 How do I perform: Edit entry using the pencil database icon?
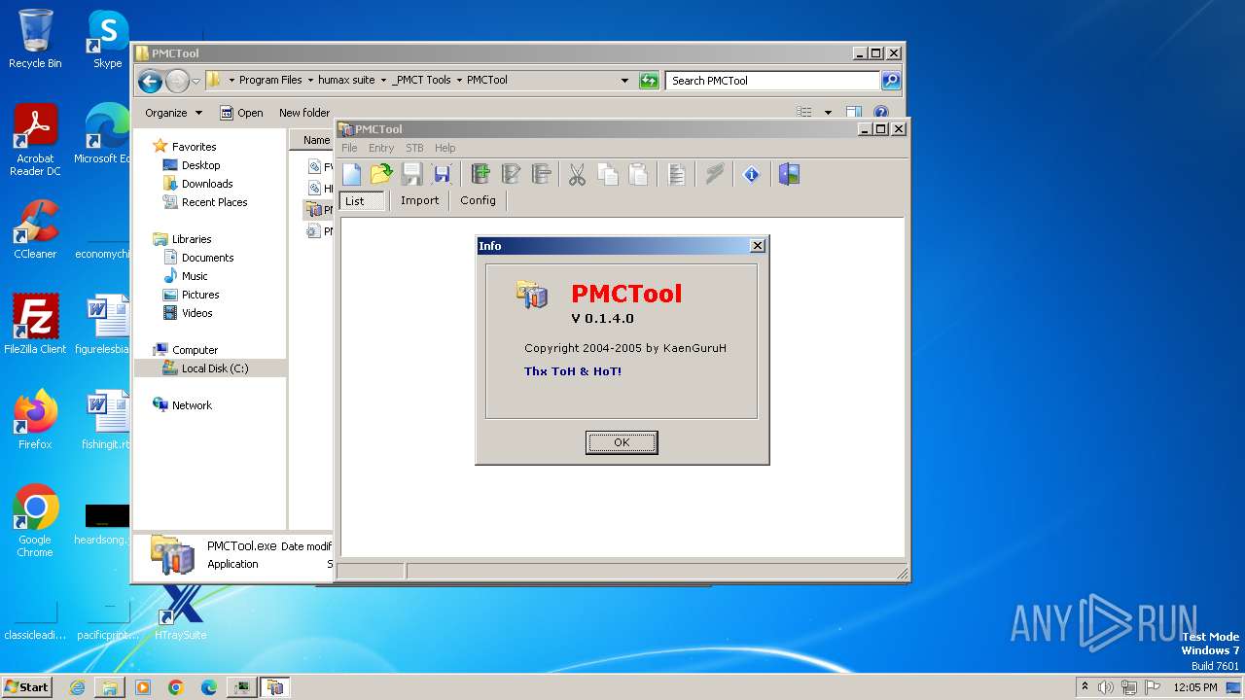511,175
